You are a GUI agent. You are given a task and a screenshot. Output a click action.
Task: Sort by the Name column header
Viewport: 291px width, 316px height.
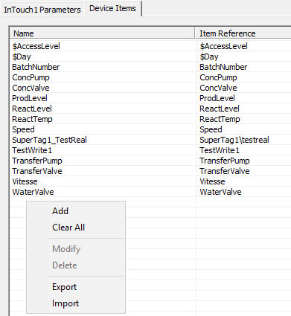102,33
